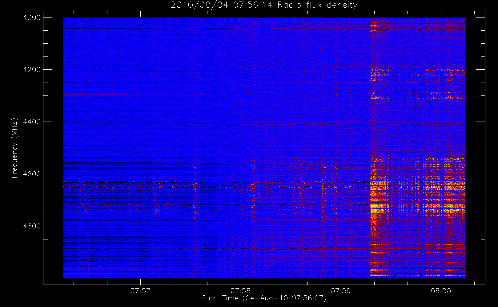
Task: Click the 4800 frequency tick label
Action: [32, 226]
